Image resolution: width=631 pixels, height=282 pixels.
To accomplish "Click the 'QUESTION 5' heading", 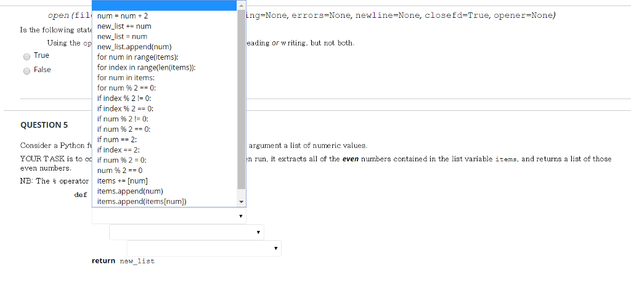I will coord(44,125).
